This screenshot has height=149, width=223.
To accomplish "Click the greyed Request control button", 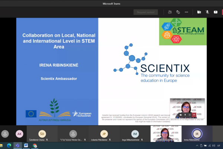I will click(x=146, y=12).
